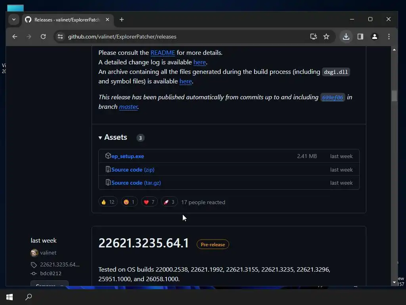Viewport: 406px width, 305px height.
Task: Open the profile account icon
Action: [374, 37]
